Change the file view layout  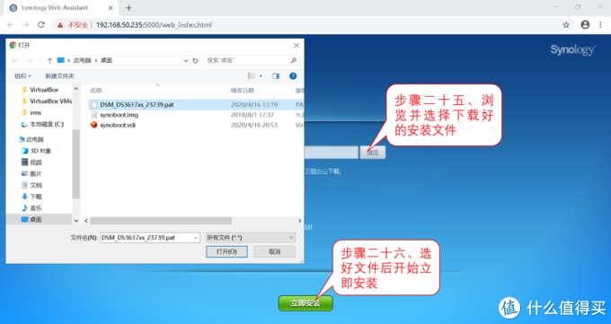click(x=252, y=76)
